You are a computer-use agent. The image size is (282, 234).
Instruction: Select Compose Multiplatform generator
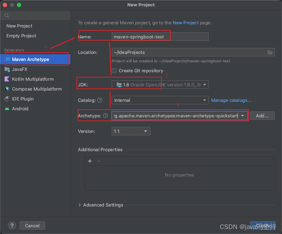coord(36,89)
